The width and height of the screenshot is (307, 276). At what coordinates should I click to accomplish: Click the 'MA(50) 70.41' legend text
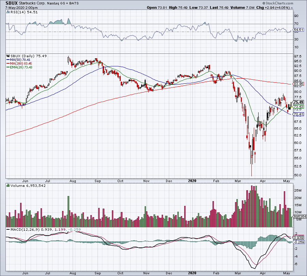[20, 60]
